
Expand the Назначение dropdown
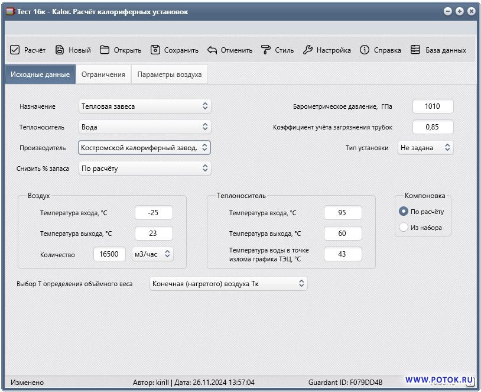[x=145, y=106]
